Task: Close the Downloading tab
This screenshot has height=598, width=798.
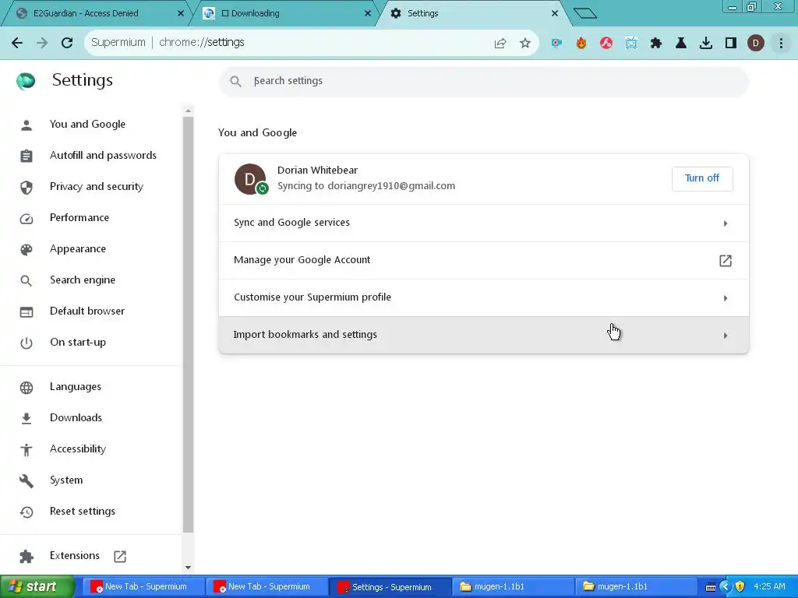Action: click(x=368, y=13)
